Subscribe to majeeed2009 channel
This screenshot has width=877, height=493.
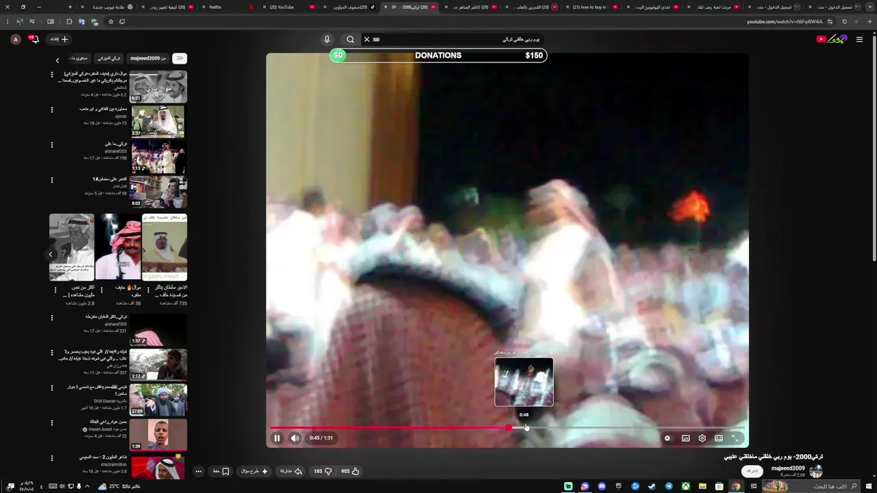(x=752, y=471)
